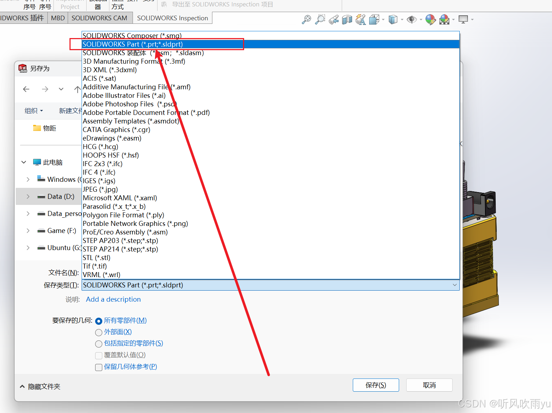Open Apply Scene dropdown arrow
The height and width of the screenshot is (413, 552).
(453, 20)
